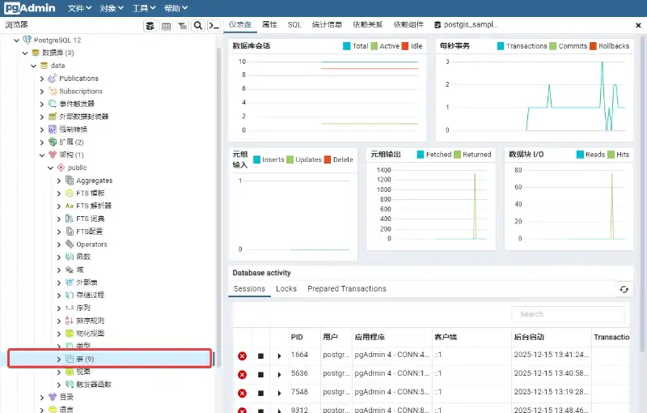Collapse the public schema node

(50, 168)
